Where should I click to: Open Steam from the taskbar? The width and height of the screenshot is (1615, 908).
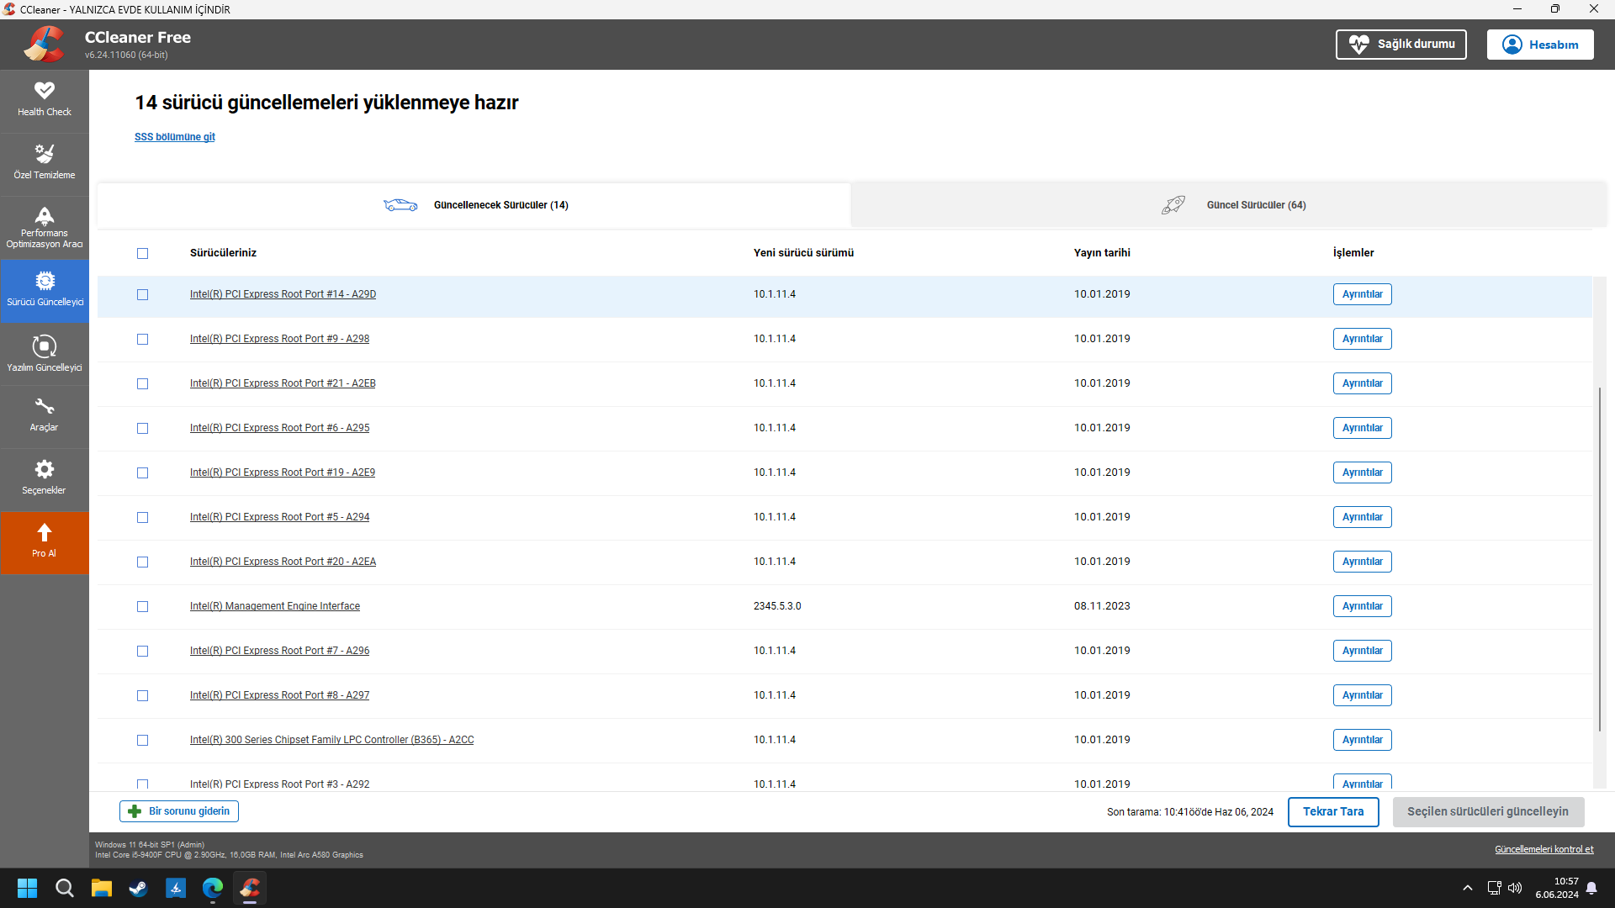[139, 888]
